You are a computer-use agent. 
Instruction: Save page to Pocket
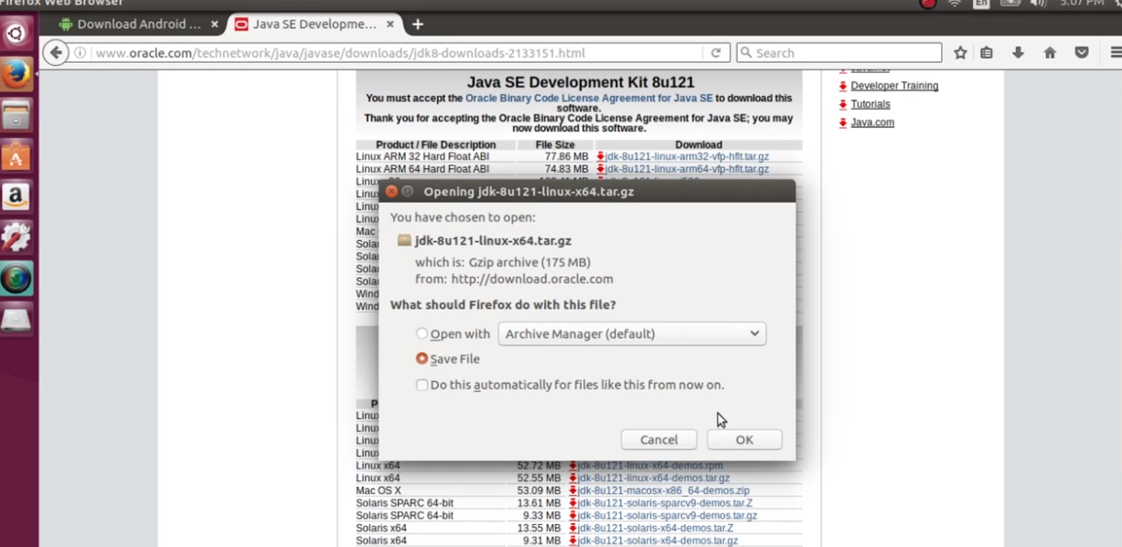pyautogui.click(x=1082, y=53)
